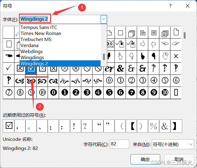
Task: Select circled number 1 outline symbol
Action: pyautogui.click(x=120, y=81)
